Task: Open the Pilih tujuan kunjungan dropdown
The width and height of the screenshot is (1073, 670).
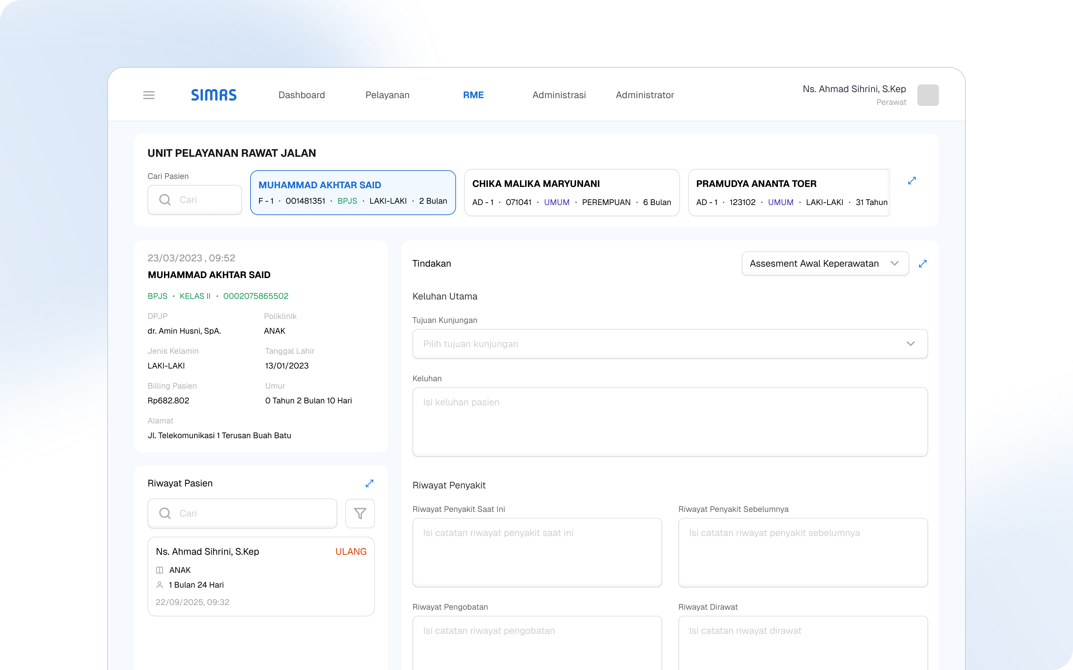Action: coord(670,344)
